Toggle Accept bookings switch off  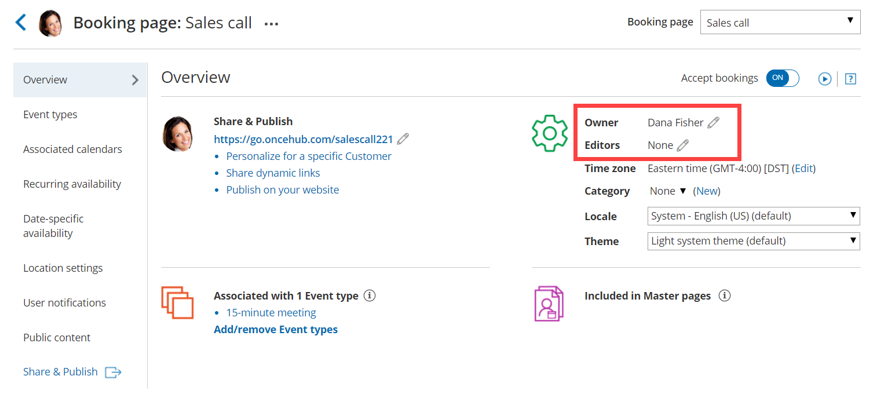782,78
